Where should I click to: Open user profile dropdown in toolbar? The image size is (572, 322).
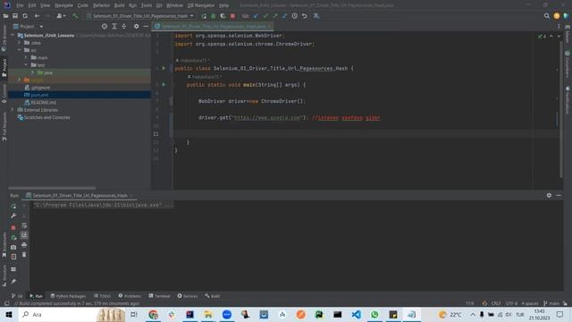pyautogui.click(x=61, y=16)
